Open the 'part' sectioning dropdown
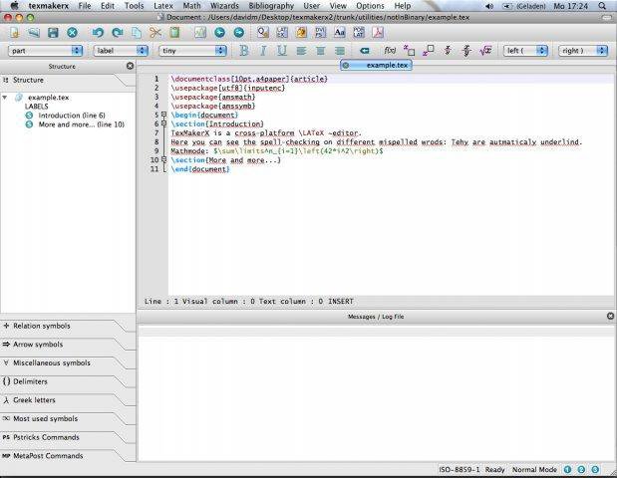 click(46, 50)
